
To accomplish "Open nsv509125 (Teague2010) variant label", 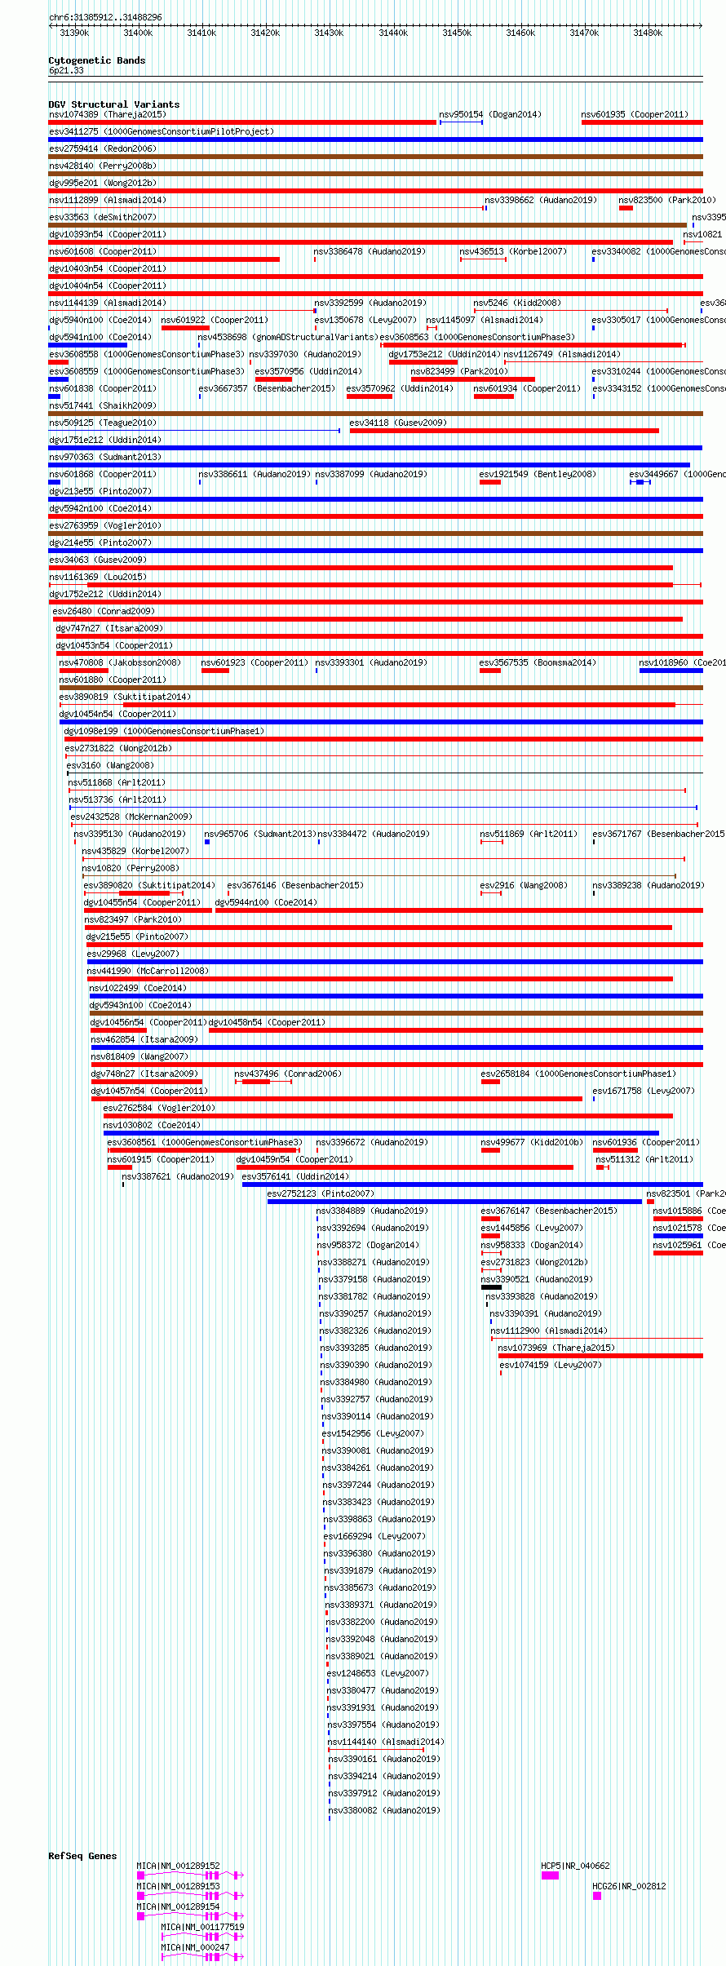I will pos(103,423).
